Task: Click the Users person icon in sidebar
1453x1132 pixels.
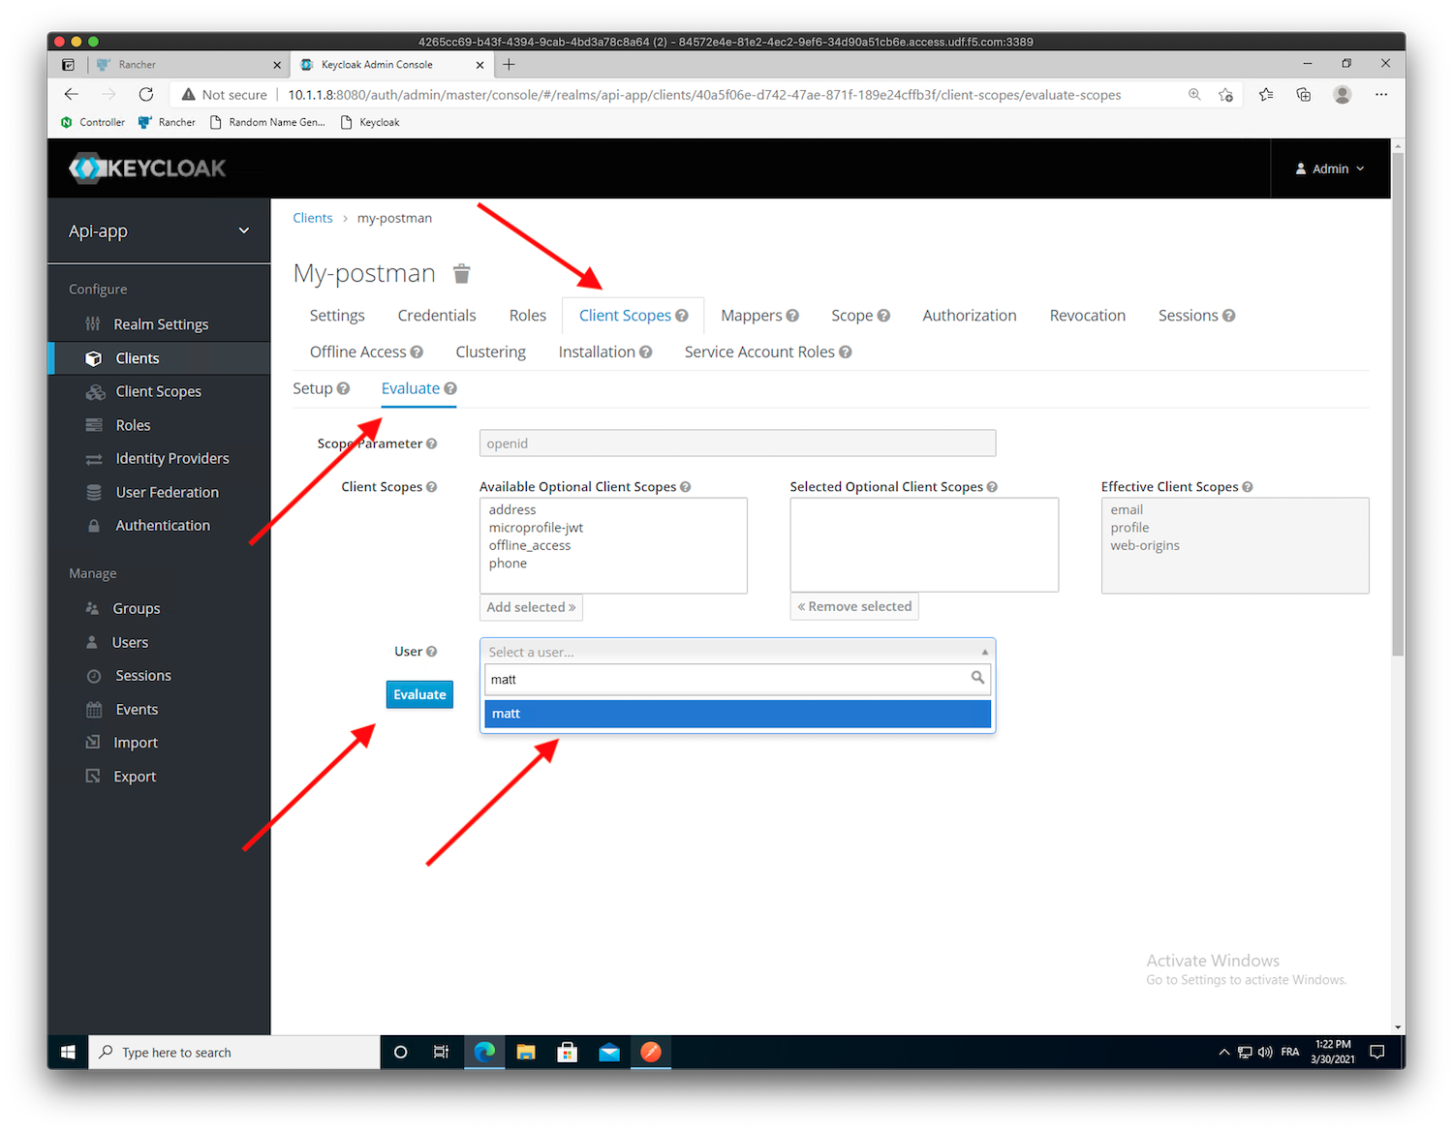Action: click(92, 642)
